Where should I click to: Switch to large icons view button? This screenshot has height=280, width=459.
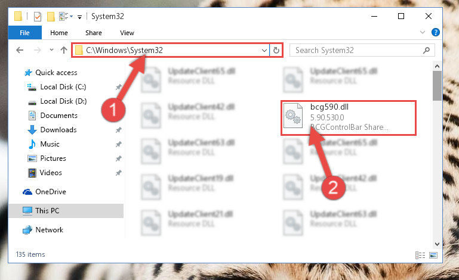pos(433,255)
